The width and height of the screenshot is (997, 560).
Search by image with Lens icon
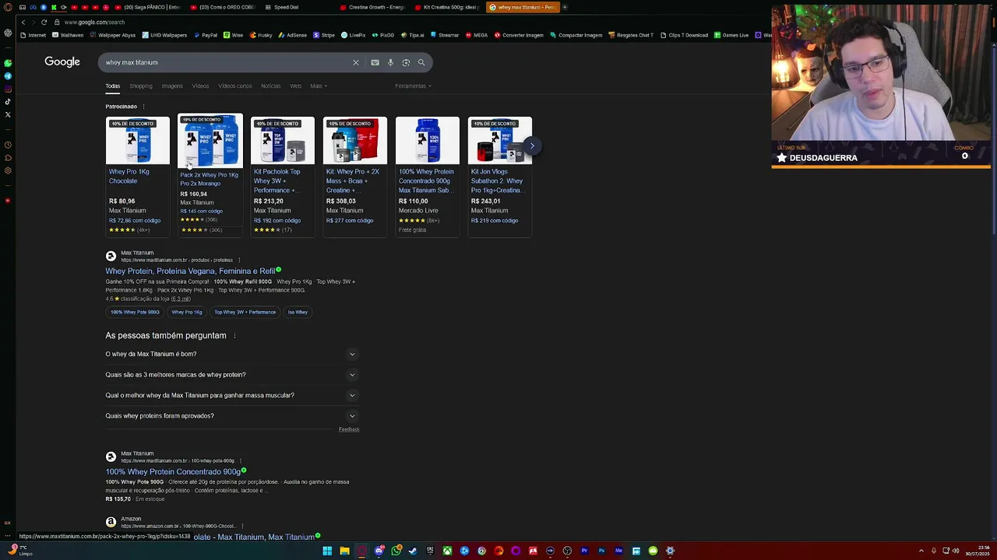click(x=406, y=62)
